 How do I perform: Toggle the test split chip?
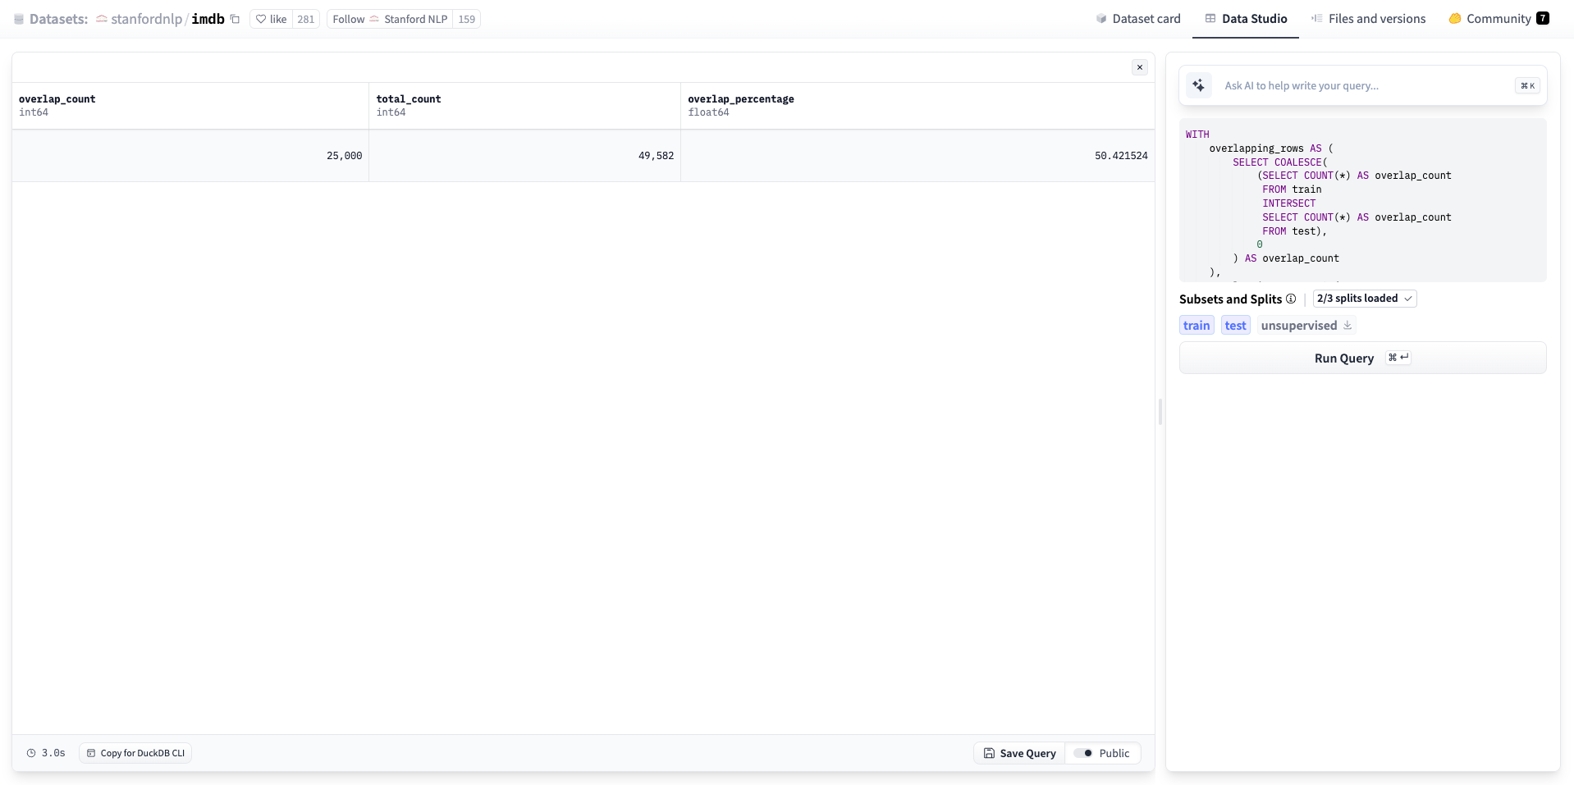point(1235,326)
